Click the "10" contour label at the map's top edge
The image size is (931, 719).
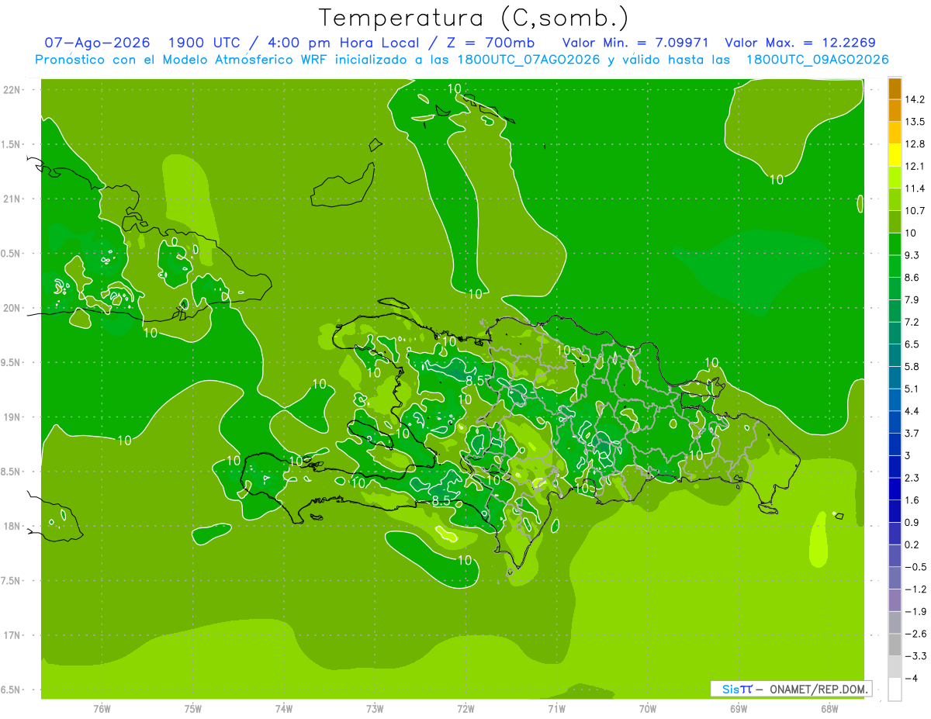(x=455, y=88)
